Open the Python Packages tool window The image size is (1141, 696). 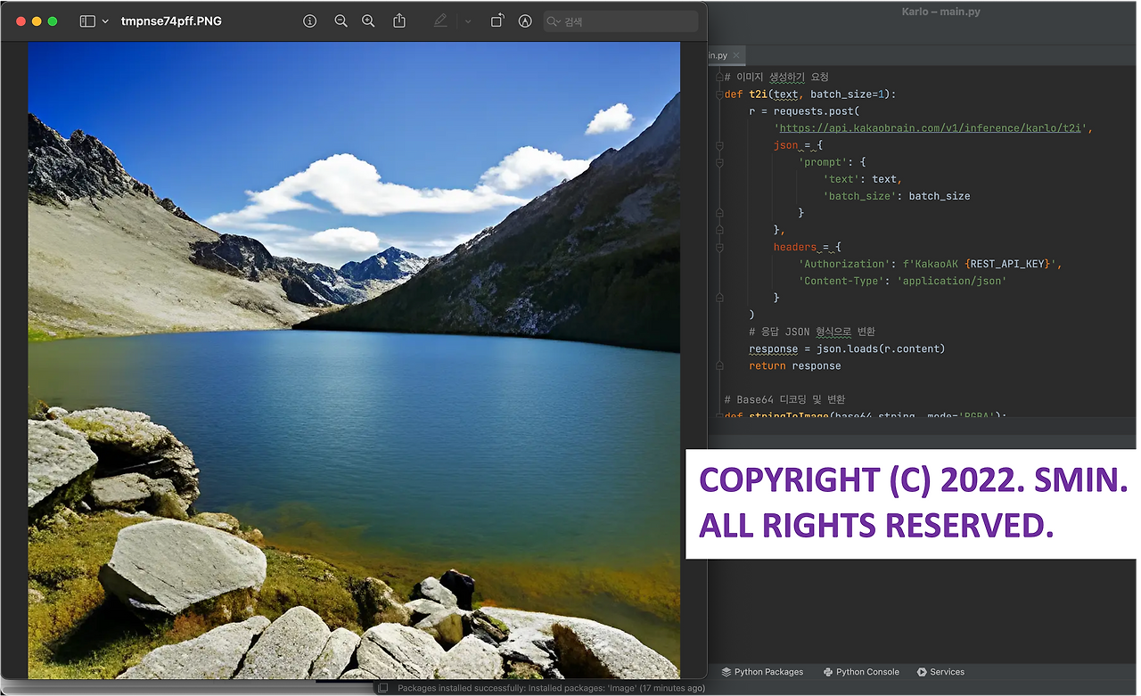tap(762, 672)
